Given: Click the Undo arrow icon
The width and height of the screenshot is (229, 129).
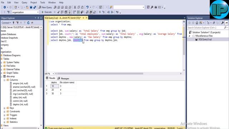Looking at the screenshot, I should [87, 7].
